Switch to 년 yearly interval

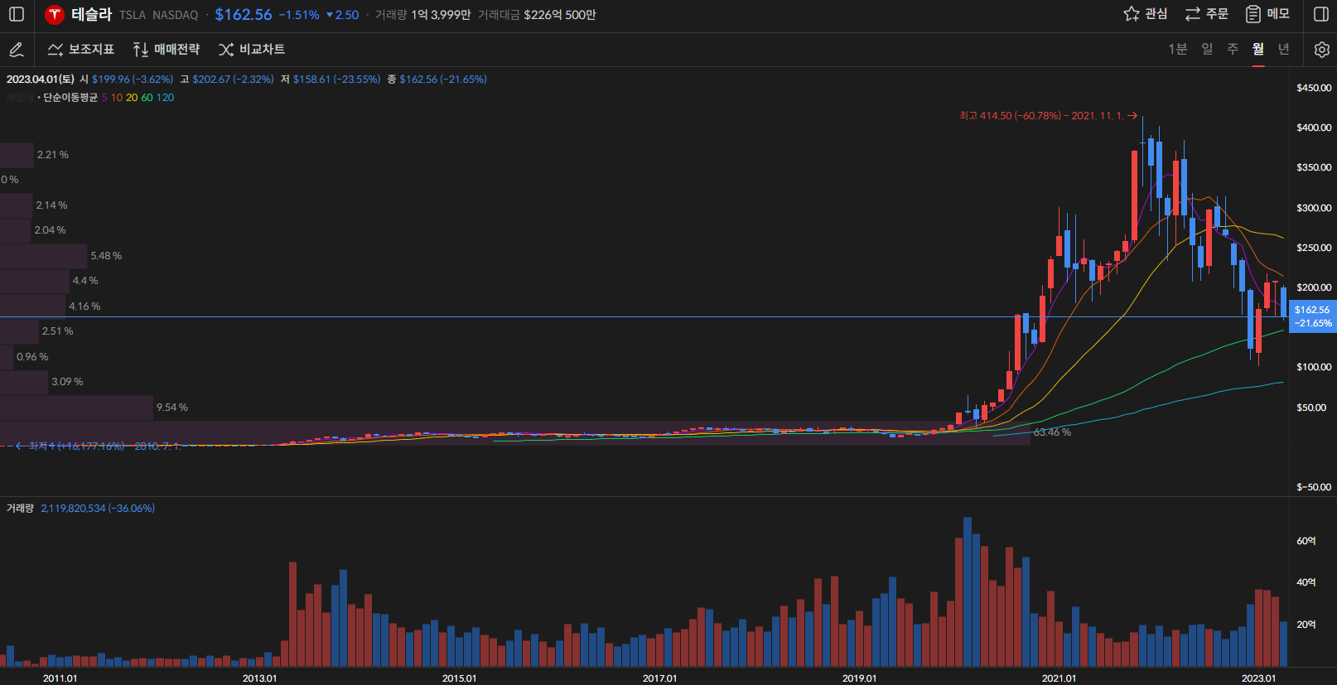tap(1284, 50)
